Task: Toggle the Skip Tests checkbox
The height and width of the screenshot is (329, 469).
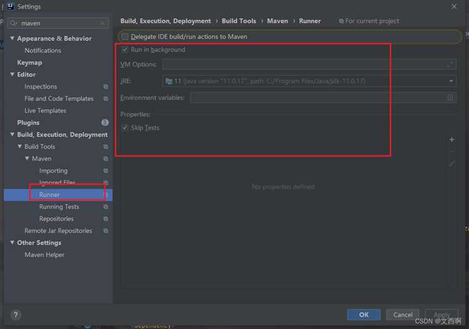Action: coord(125,127)
